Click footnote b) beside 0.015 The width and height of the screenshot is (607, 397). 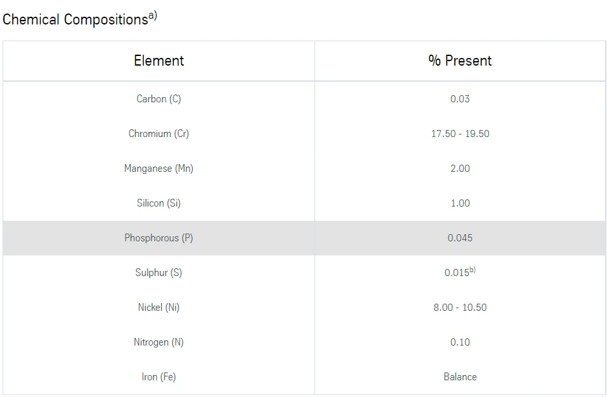(x=473, y=270)
